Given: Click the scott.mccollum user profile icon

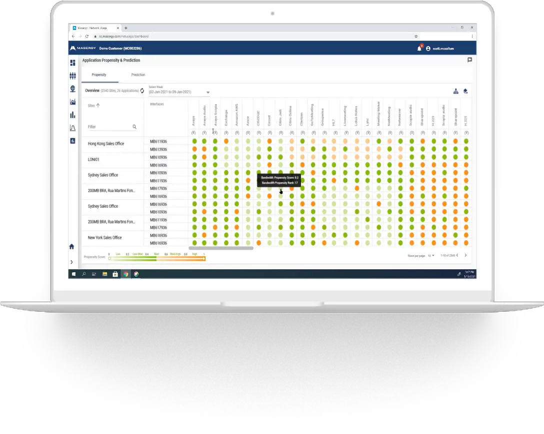Looking at the screenshot, I should click(428, 48).
